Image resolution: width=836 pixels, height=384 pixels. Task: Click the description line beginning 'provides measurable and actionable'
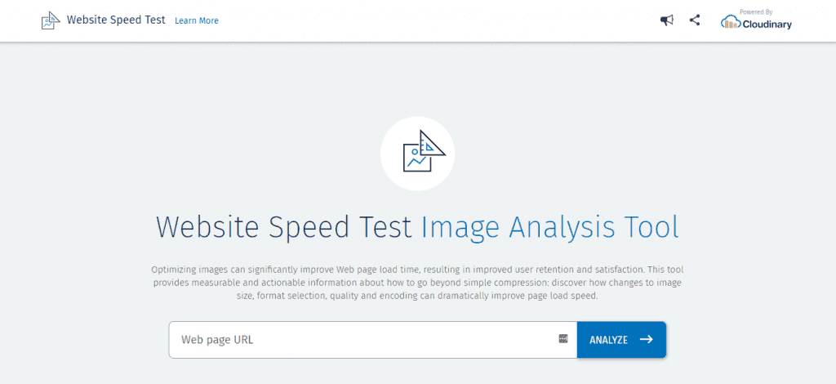(x=417, y=283)
